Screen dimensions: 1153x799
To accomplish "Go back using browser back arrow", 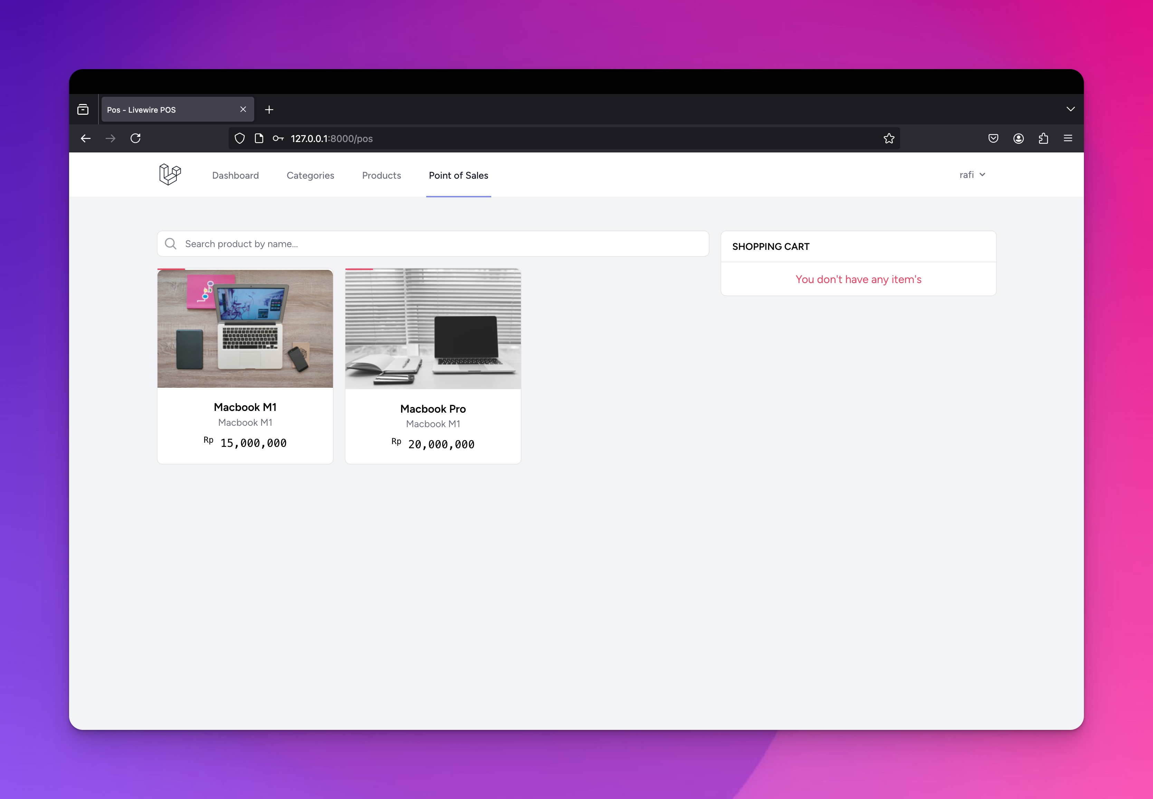I will click(x=86, y=138).
